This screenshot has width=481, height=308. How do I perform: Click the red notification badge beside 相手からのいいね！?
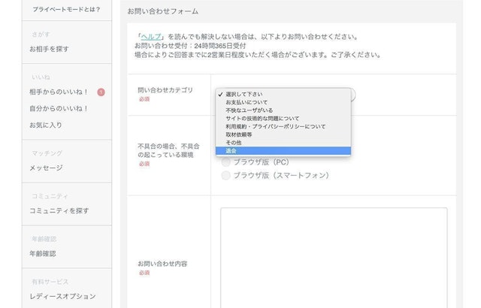coord(101,92)
